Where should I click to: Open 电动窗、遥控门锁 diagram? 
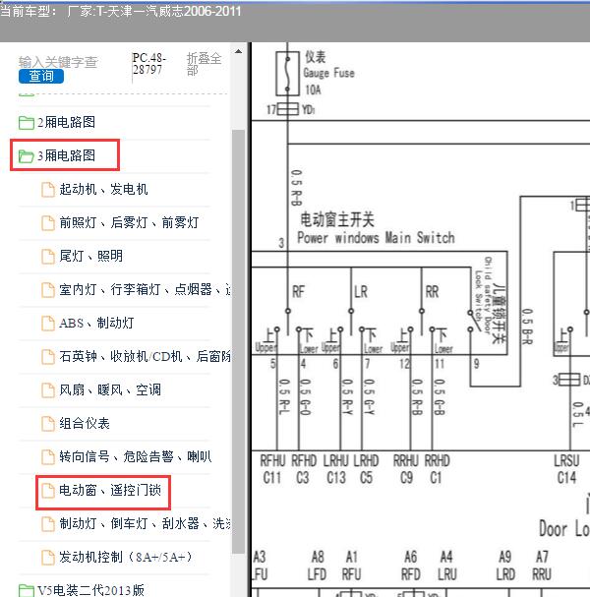click(110, 491)
